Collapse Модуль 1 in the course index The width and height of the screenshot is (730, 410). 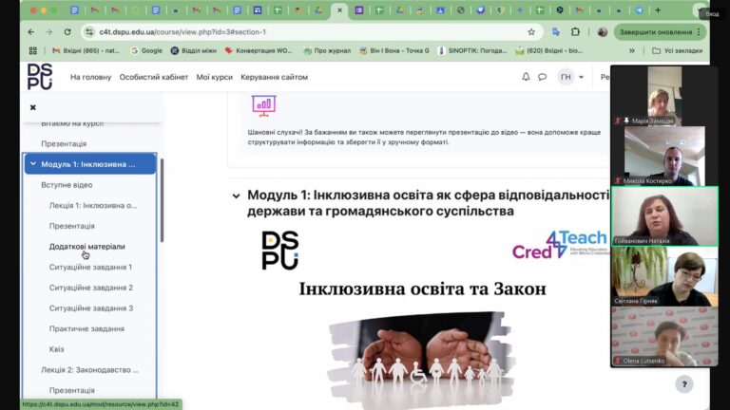pos(32,164)
